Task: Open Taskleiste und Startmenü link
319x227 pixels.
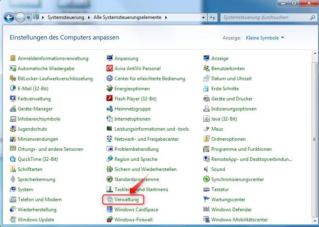Action: (x=141, y=190)
